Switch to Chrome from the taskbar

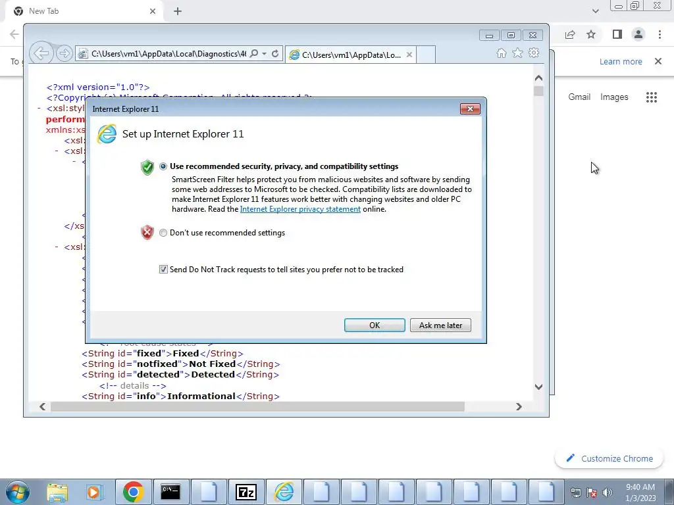click(x=133, y=492)
